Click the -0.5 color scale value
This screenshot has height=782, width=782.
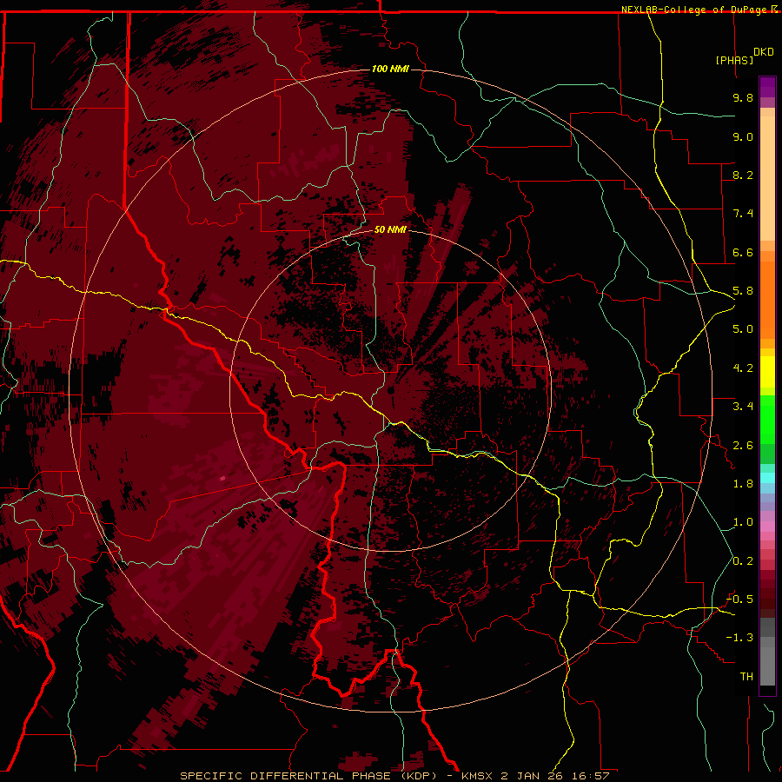click(739, 600)
